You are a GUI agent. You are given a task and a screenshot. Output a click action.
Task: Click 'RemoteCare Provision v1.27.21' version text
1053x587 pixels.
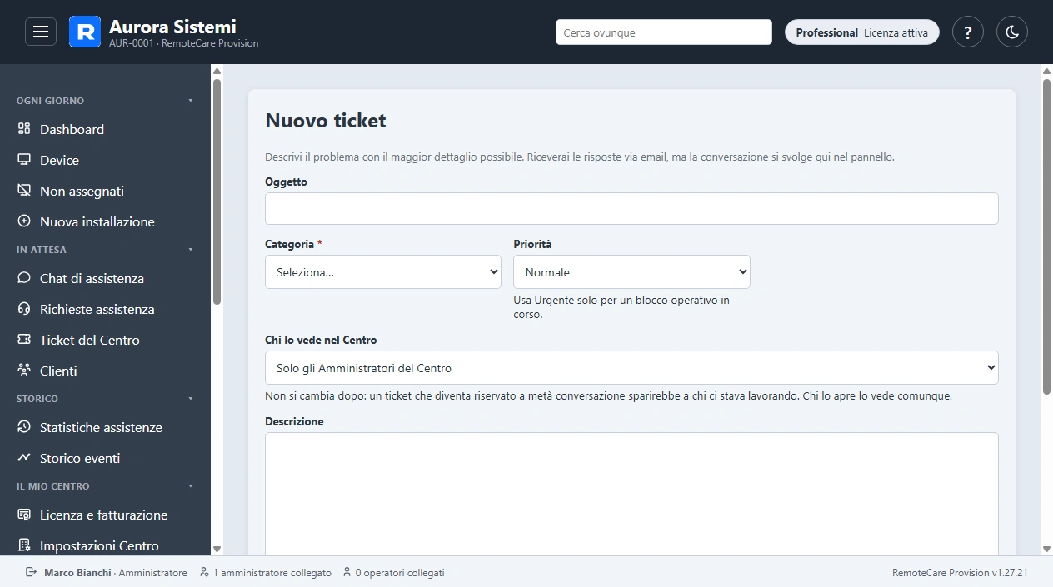[x=960, y=573]
